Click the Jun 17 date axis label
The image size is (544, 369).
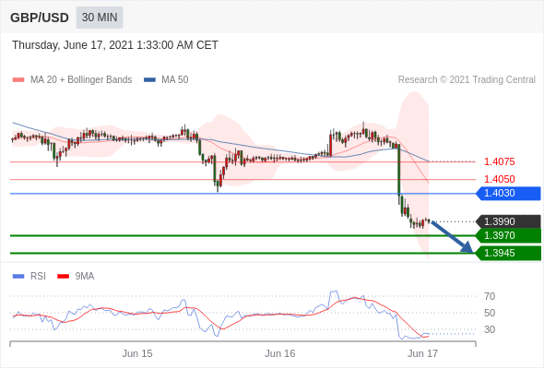point(422,353)
